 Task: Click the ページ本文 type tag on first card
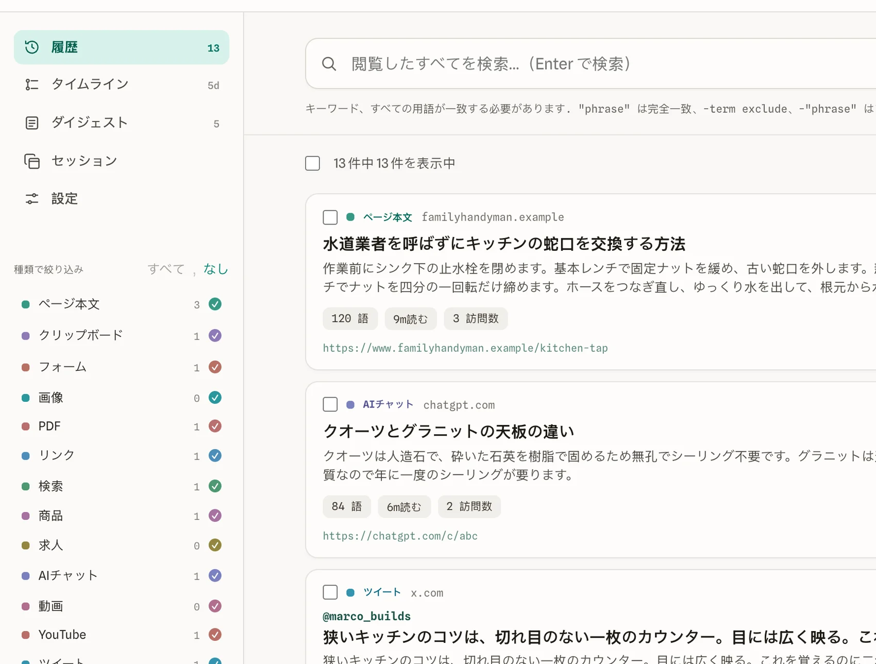coord(388,217)
